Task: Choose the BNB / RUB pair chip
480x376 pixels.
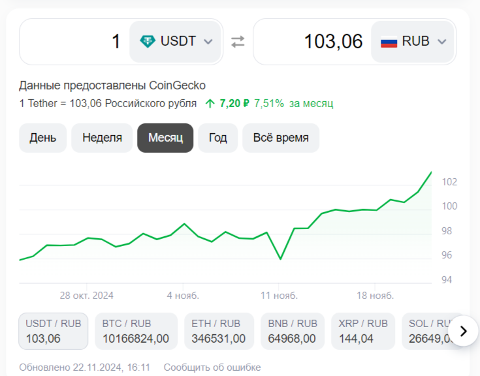Action: (x=293, y=331)
